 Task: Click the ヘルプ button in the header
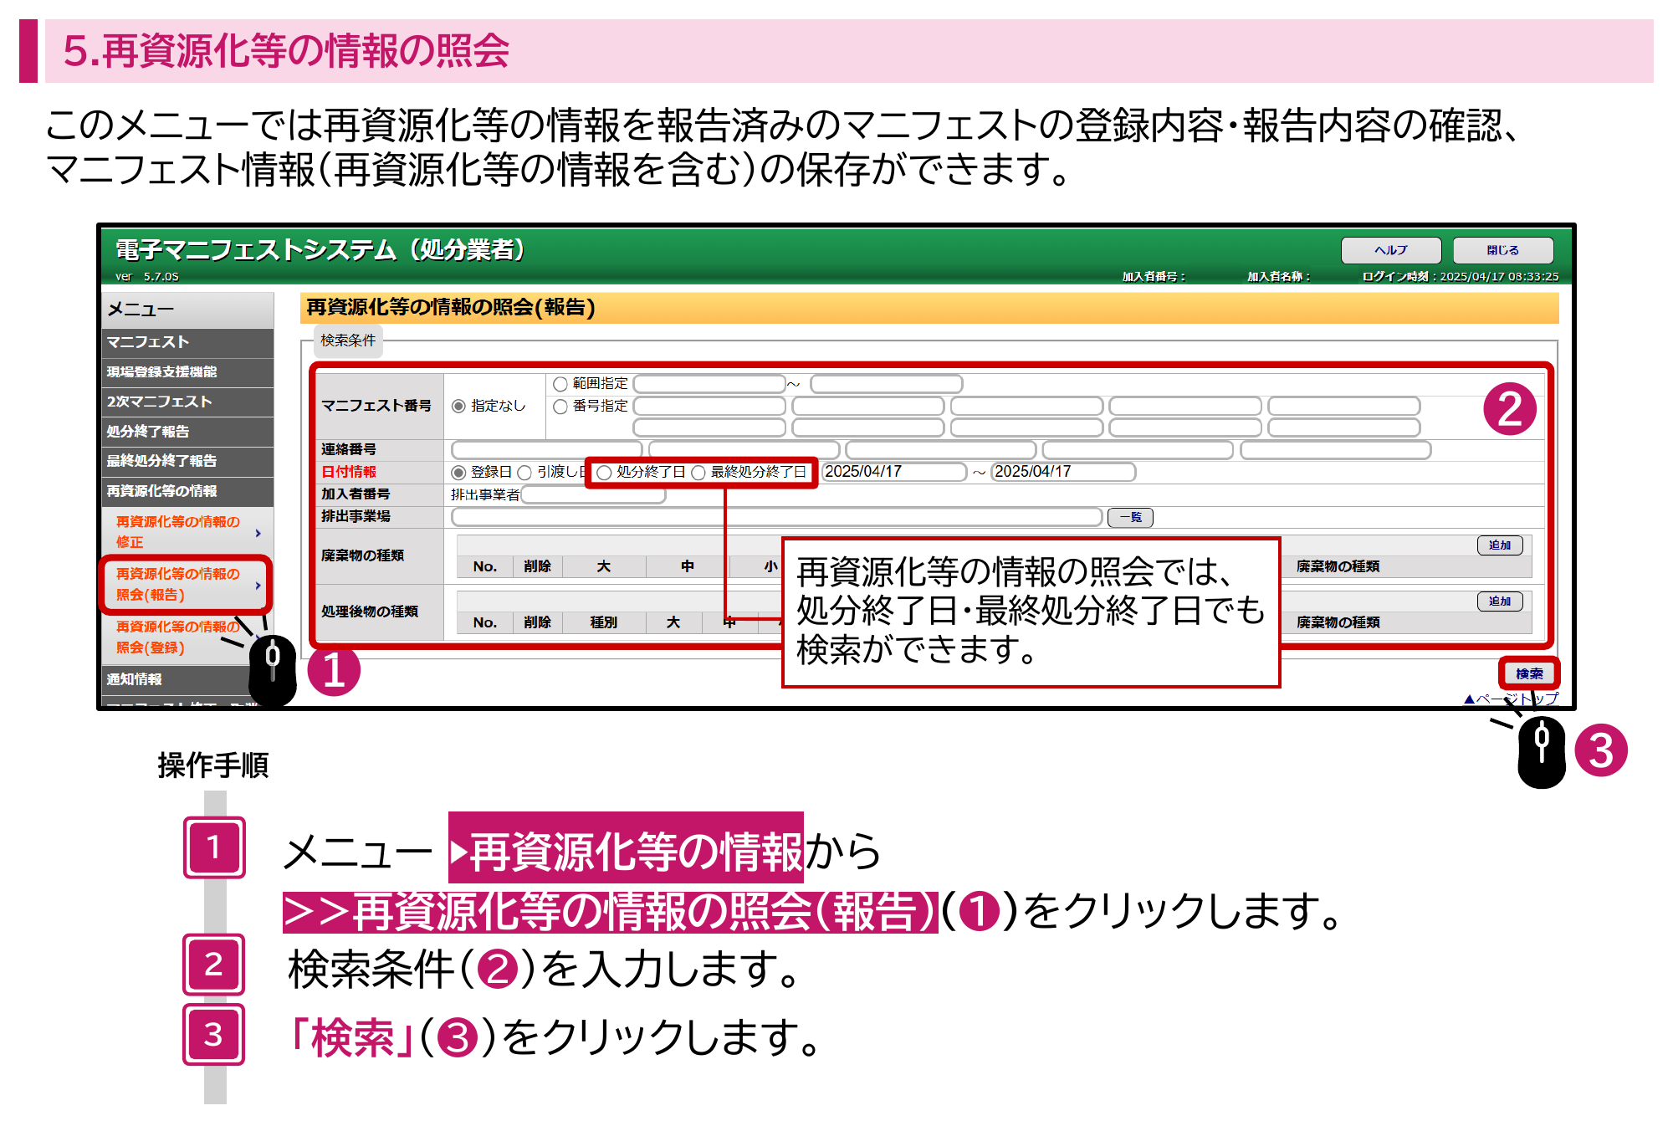click(x=1390, y=250)
